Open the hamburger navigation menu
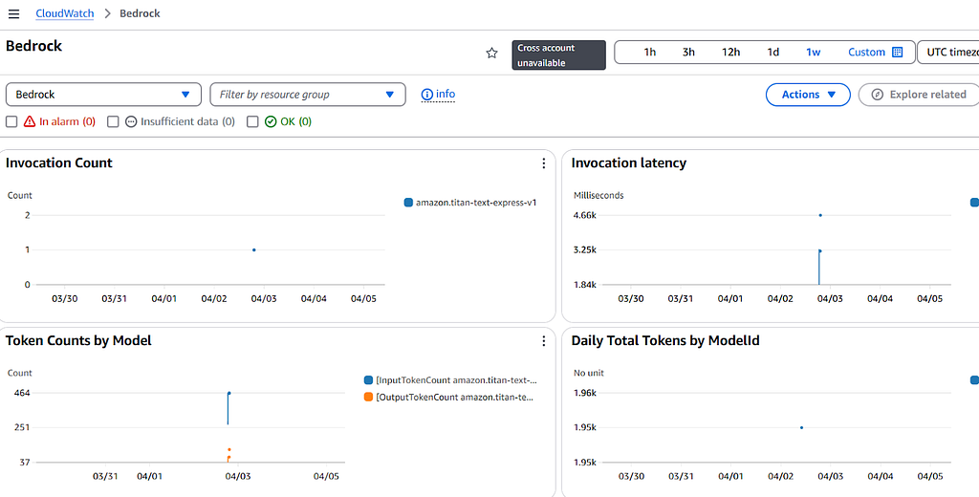979x497 pixels. 13,13
